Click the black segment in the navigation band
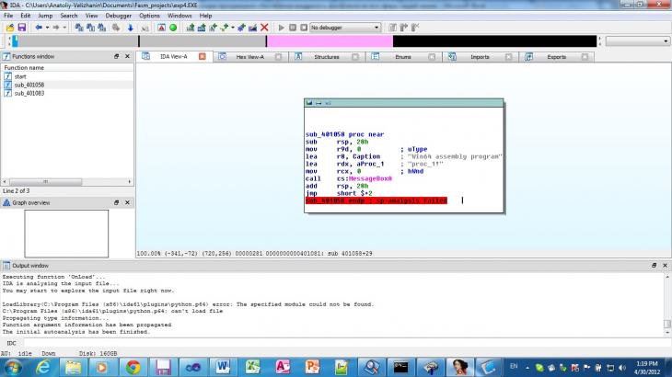The image size is (672, 377). point(494,41)
